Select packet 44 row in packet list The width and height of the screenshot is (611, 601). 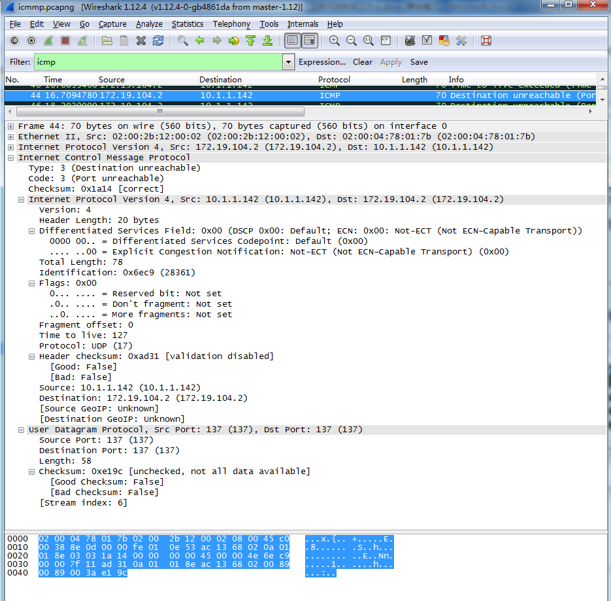pos(300,95)
